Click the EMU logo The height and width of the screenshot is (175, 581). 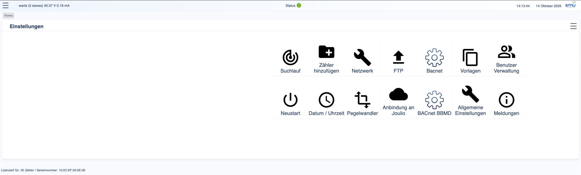tap(570, 5)
